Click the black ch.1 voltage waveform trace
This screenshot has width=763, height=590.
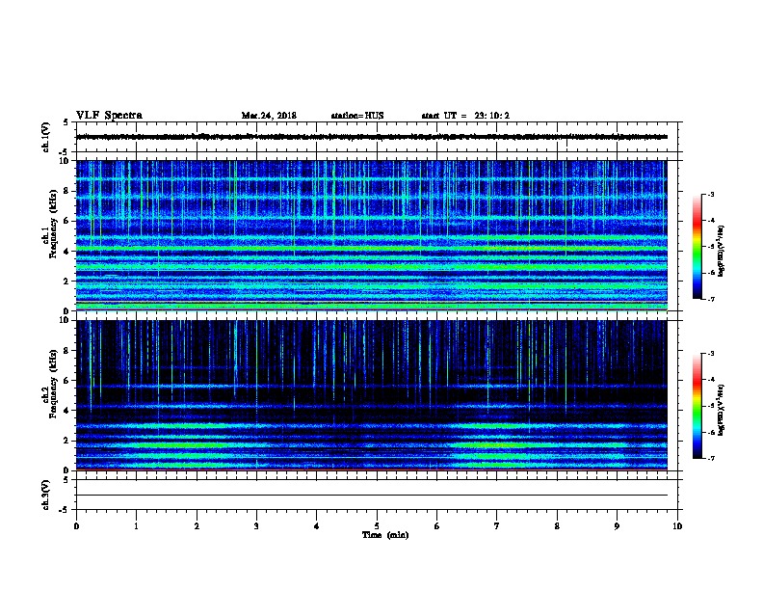pos(371,137)
